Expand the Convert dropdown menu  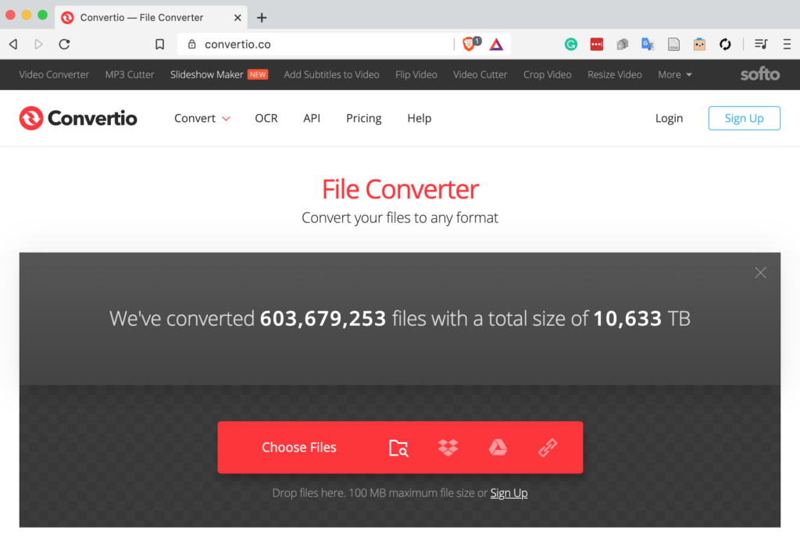[x=202, y=119]
